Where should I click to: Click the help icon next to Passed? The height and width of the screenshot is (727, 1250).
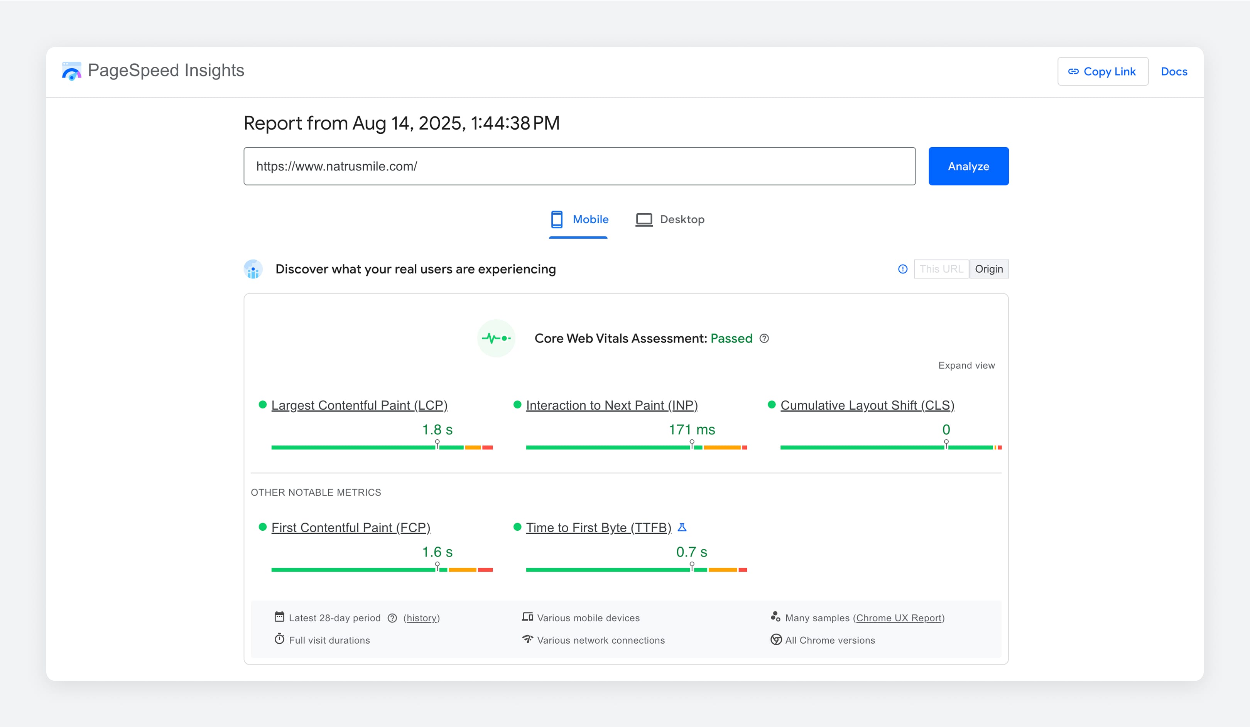coord(764,338)
